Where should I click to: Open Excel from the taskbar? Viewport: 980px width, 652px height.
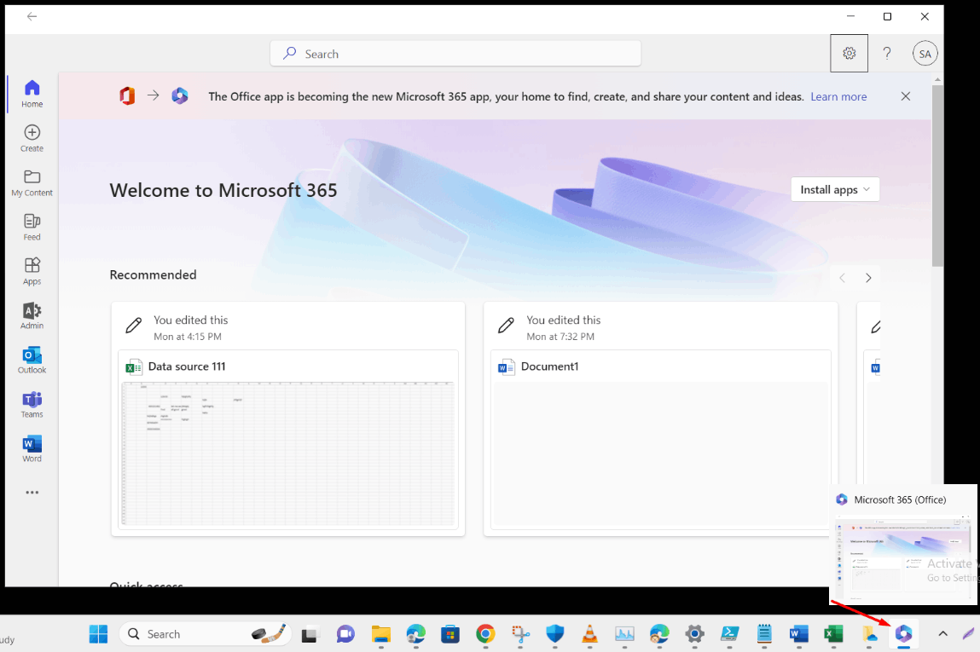[834, 634]
